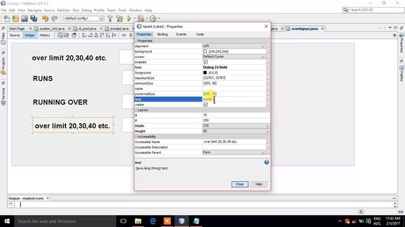405x227 pixels.
Task: Toggle the visible property checkbox
Action: click(206, 105)
